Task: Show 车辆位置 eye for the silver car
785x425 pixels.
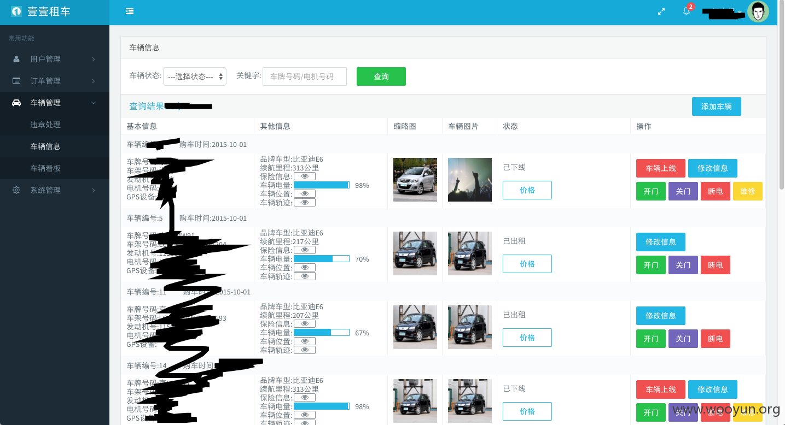Action: click(x=305, y=194)
